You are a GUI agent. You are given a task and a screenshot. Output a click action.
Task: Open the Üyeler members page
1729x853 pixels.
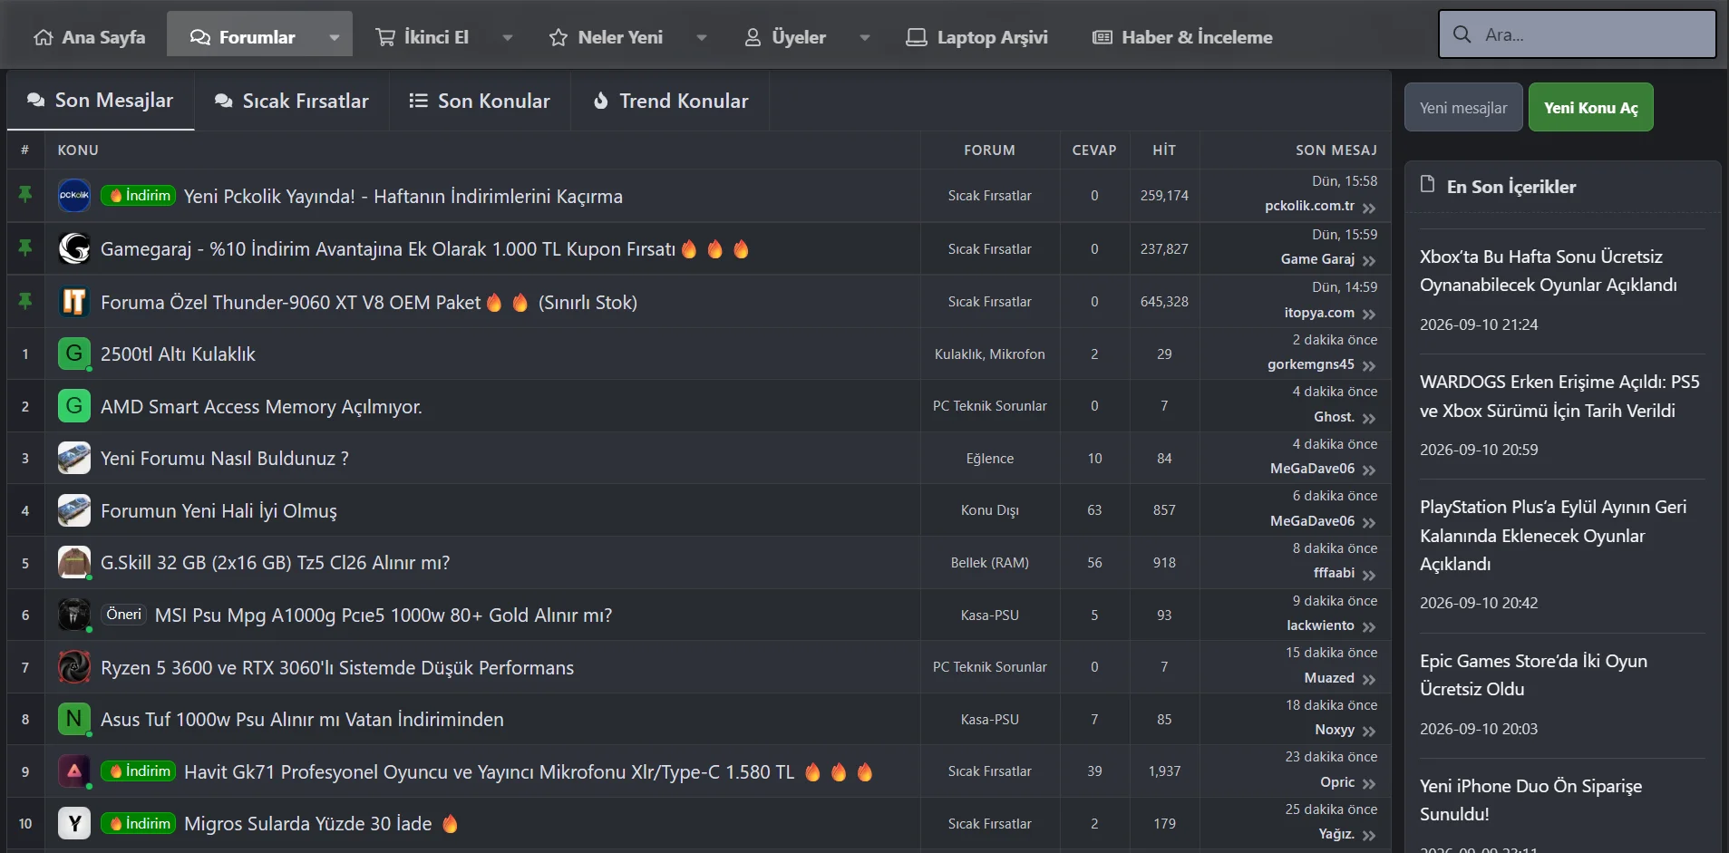point(785,37)
